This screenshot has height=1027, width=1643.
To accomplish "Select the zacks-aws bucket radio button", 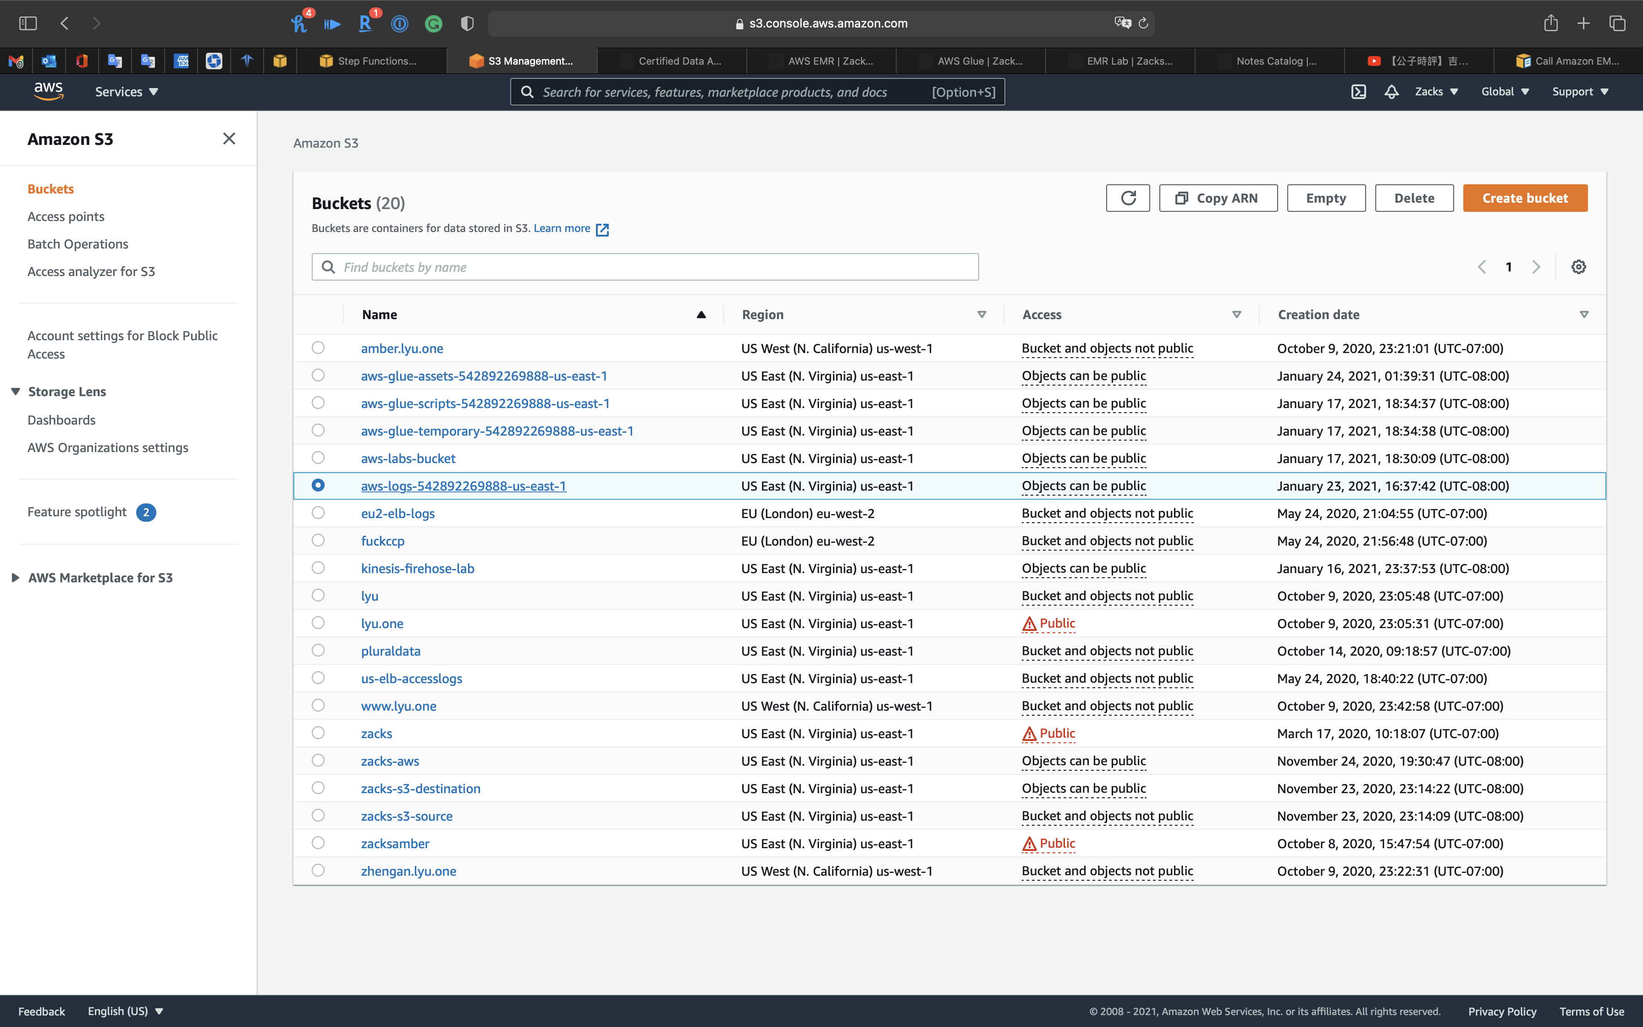I will (x=318, y=760).
